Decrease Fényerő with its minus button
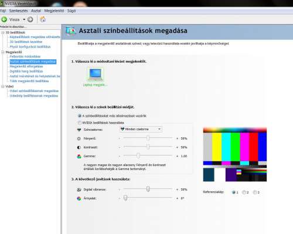 [120, 138]
